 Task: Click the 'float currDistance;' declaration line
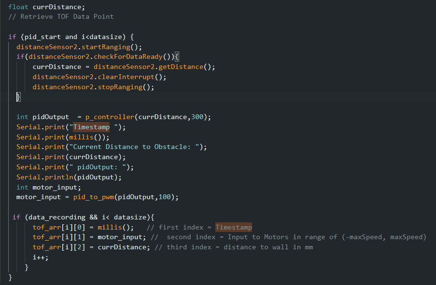[x=46, y=7]
